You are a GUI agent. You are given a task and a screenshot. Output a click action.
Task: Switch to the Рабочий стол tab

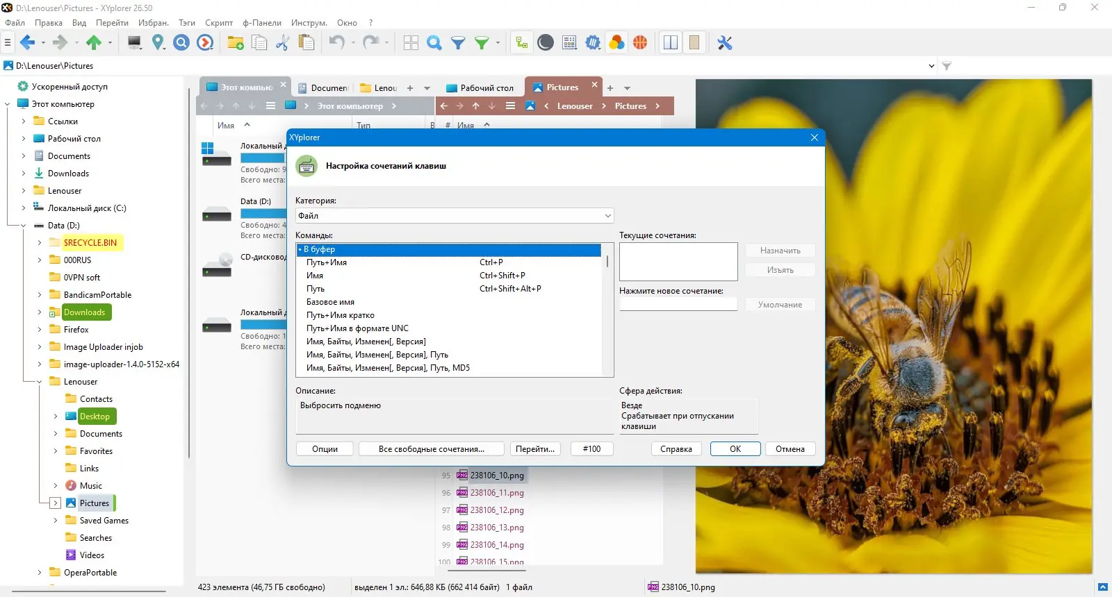[480, 88]
